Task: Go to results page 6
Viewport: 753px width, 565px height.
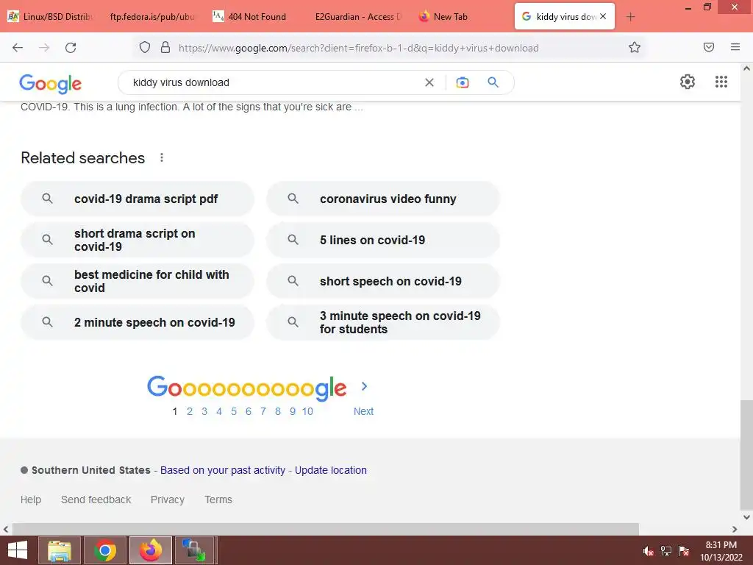Action: (x=249, y=411)
